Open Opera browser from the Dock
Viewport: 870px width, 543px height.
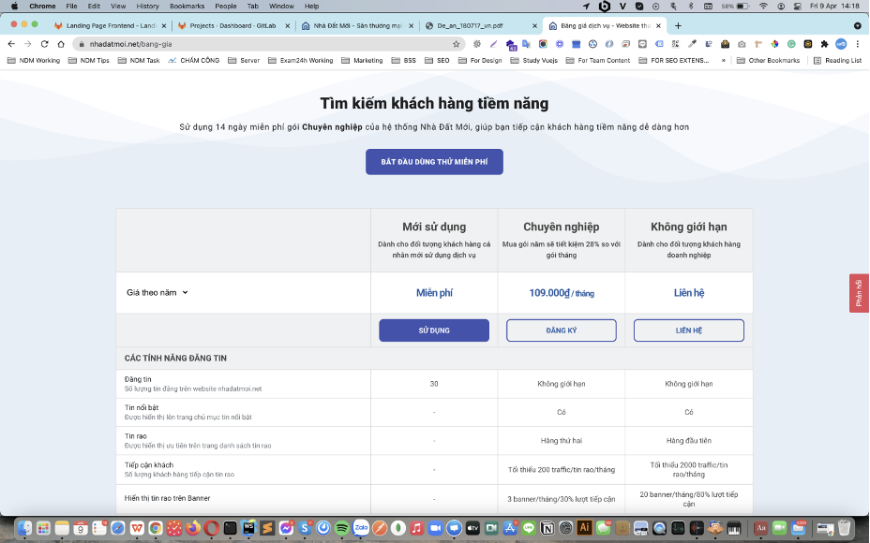pyautogui.click(x=211, y=528)
